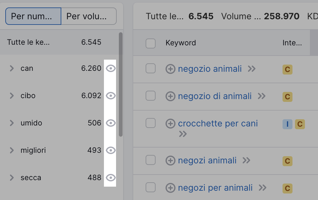This screenshot has width=318, height=200.
Task: Click the double-arrow icon after negozi animali
Action: tap(247, 161)
